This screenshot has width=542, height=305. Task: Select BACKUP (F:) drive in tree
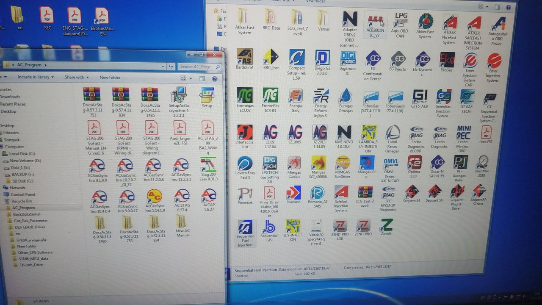pyautogui.click(x=22, y=174)
